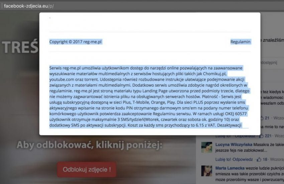Open the Regulamin link in the popup
The height and width of the screenshot is (184, 284).
240,42
